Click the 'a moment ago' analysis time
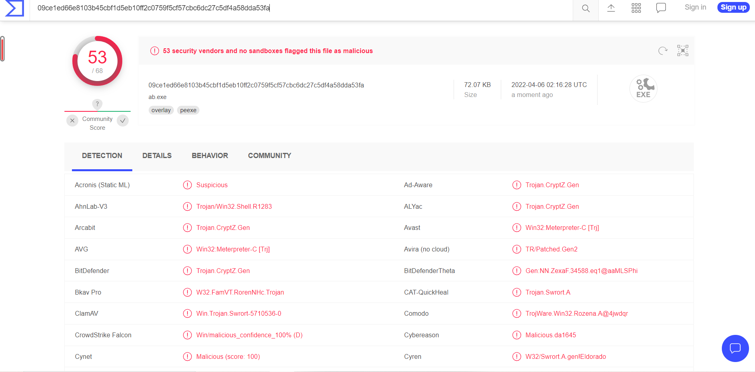The width and height of the screenshot is (755, 372). pyautogui.click(x=532, y=95)
